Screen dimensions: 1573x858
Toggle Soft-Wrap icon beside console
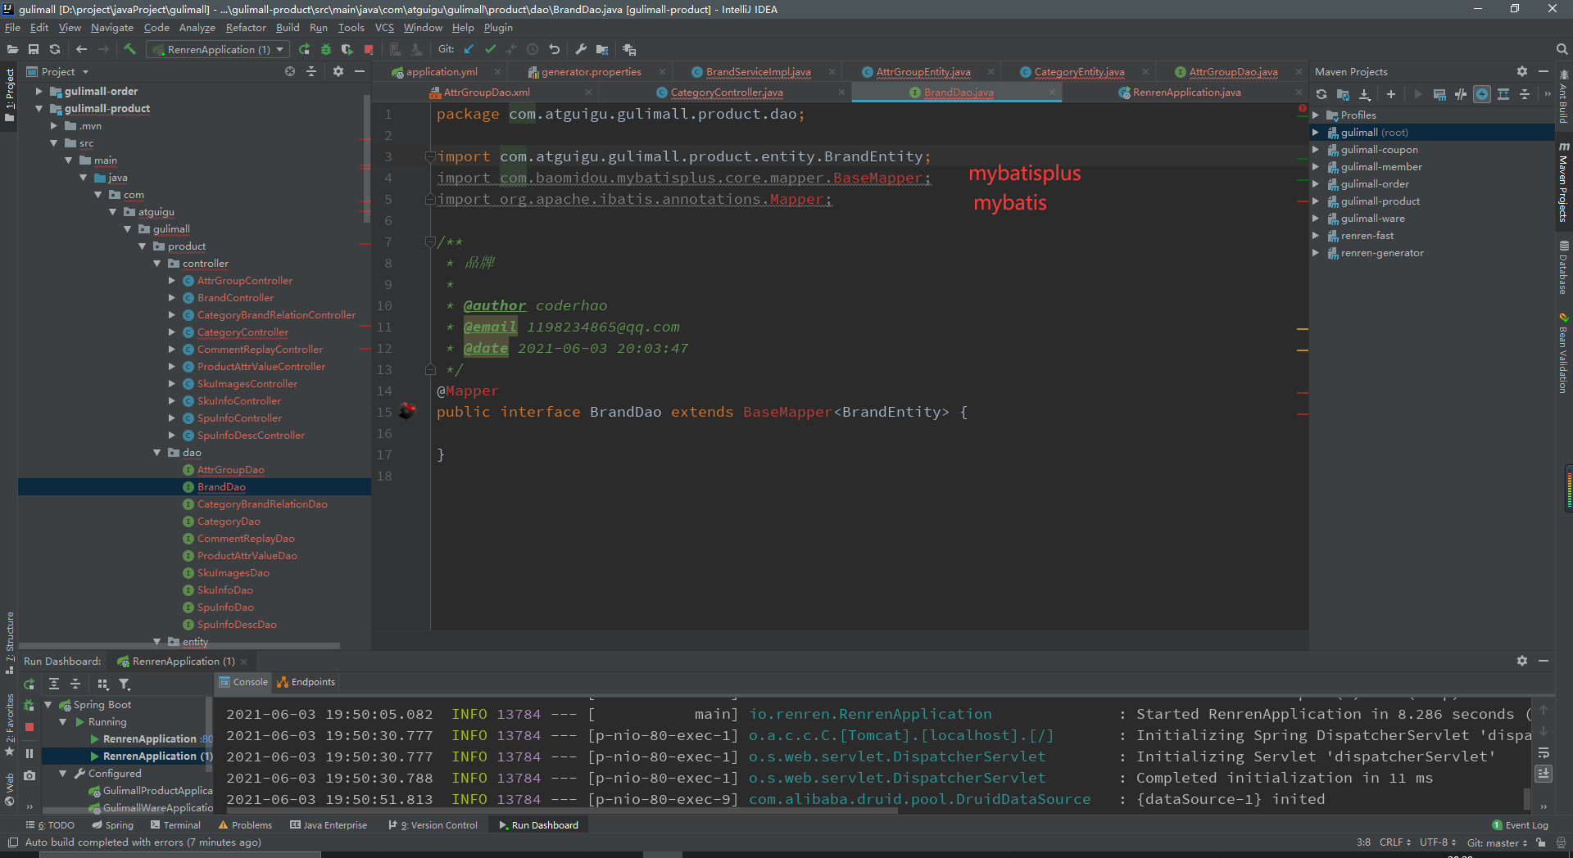(x=1544, y=752)
